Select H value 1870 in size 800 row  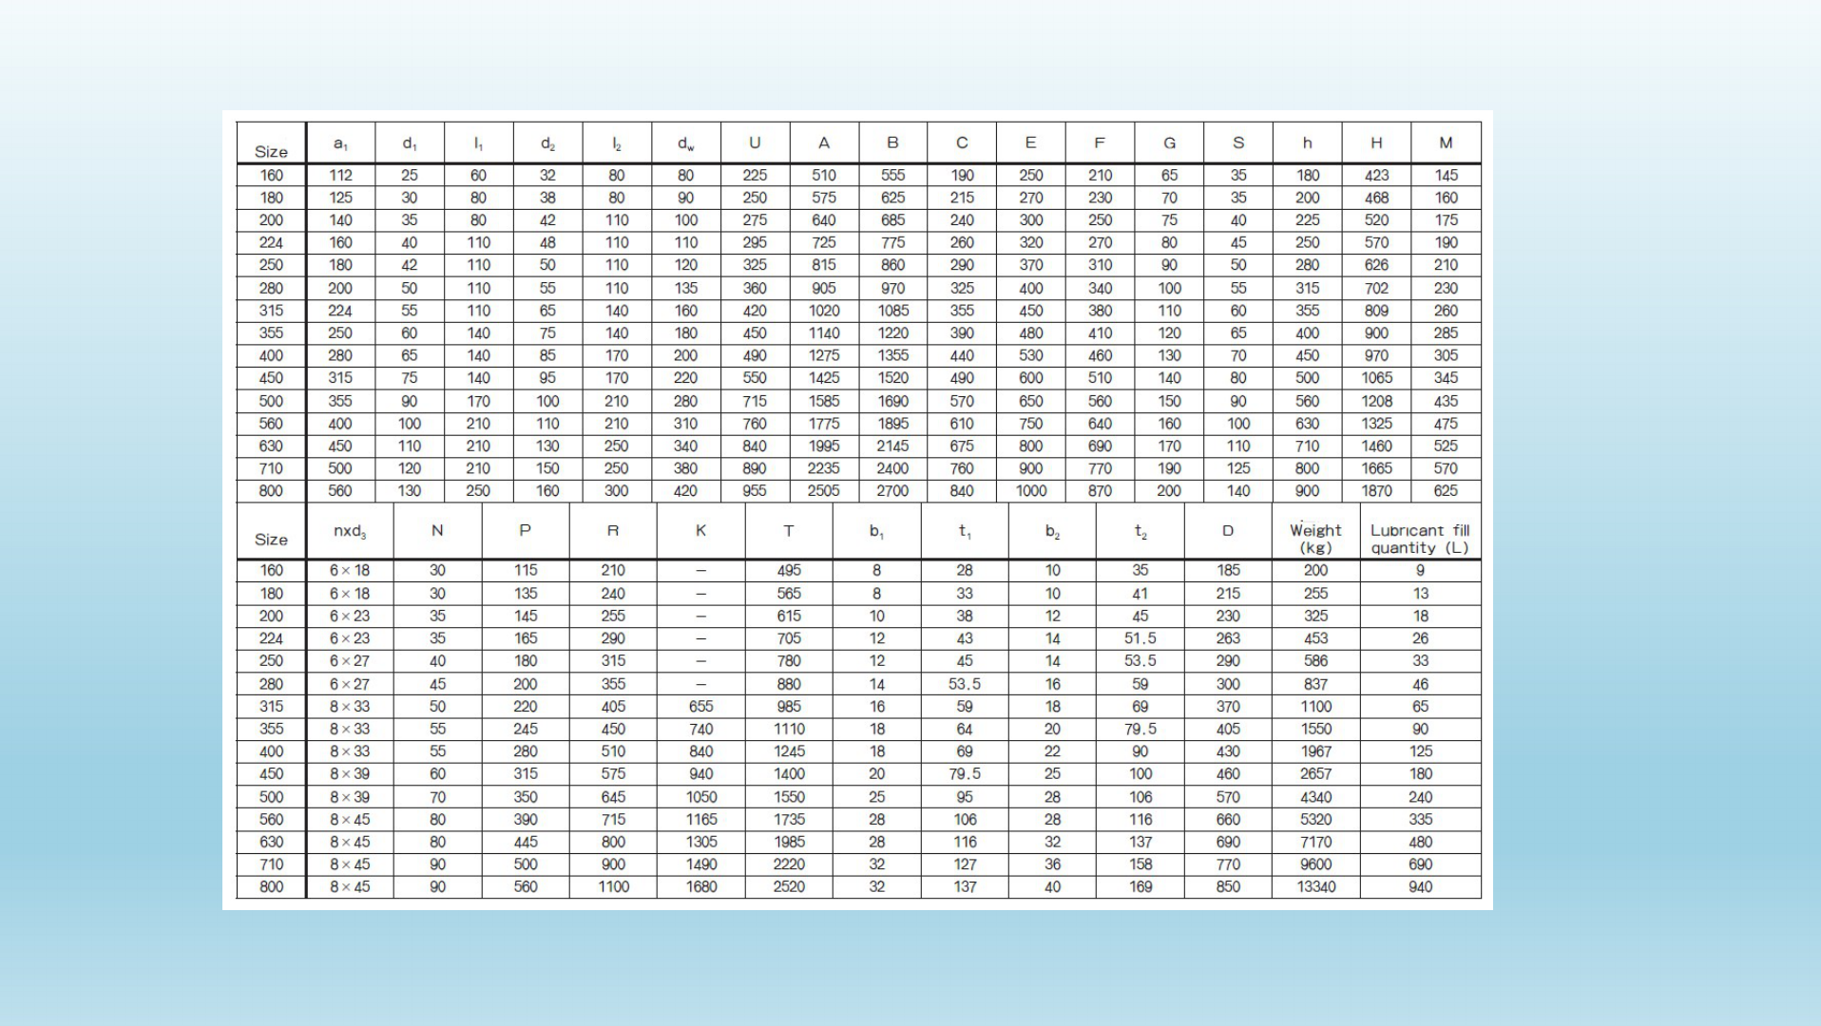(1376, 491)
